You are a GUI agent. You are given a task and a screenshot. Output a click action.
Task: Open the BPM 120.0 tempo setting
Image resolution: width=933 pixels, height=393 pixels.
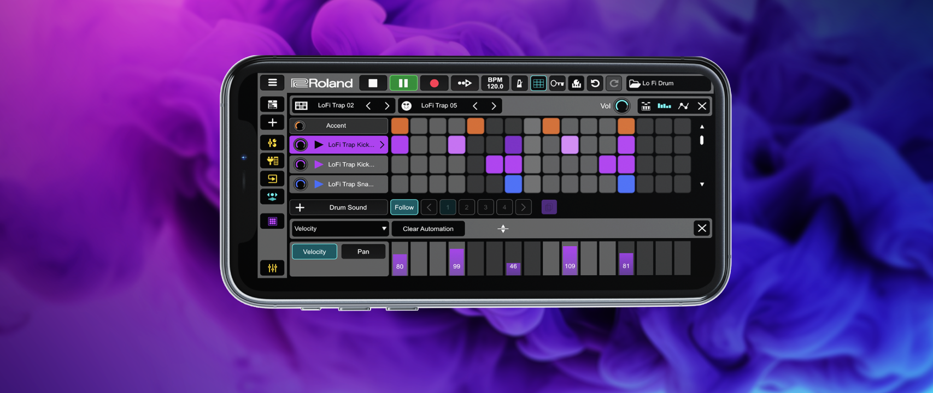(495, 83)
